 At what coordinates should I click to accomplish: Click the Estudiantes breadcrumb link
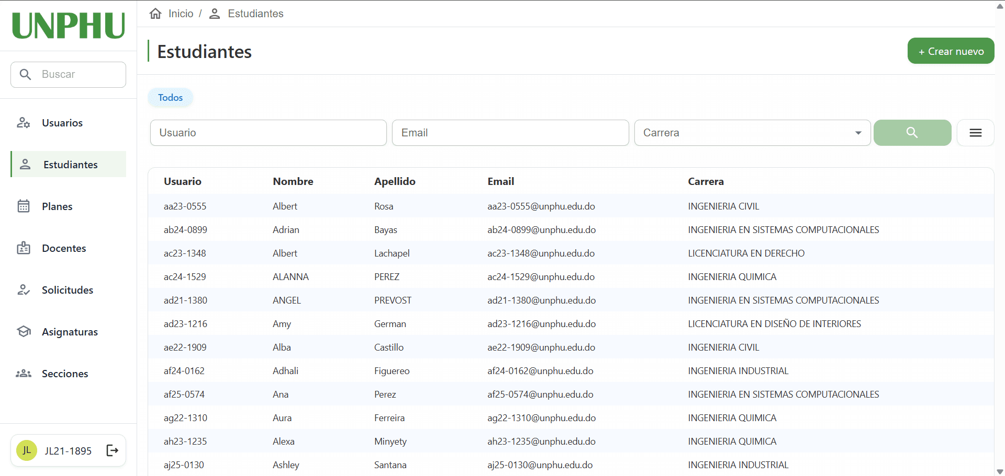(x=255, y=14)
